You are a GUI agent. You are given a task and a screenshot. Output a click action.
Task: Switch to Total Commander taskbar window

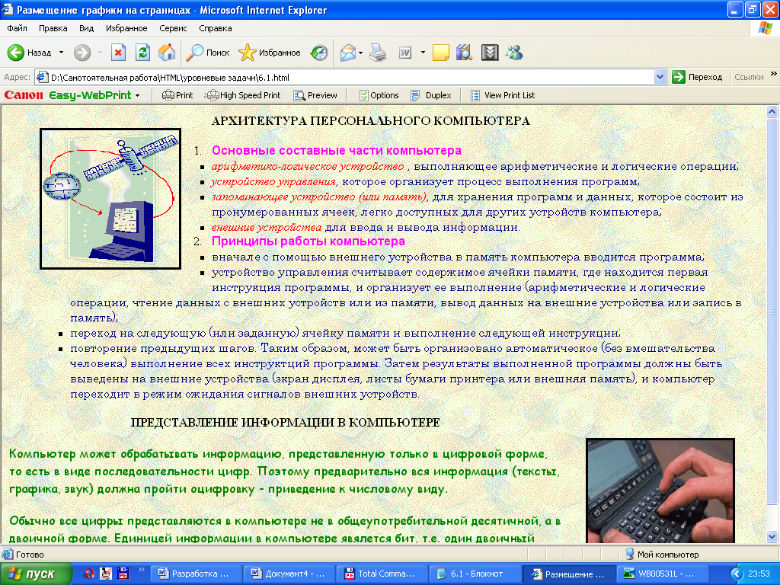pyautogui.click(x=382, y=574)
